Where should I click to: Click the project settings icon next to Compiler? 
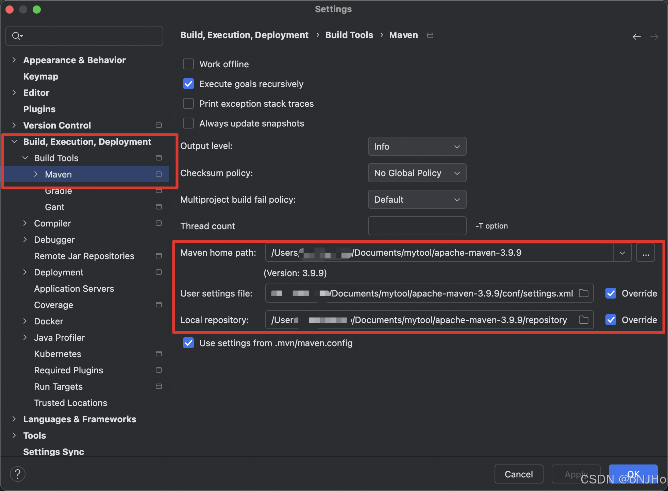tap(158, 223)
